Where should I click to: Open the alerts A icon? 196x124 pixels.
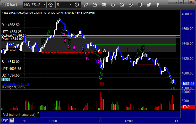[122, 5]
